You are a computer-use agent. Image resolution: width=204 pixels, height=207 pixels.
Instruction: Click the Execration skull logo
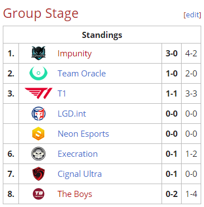tap(39, 153)
